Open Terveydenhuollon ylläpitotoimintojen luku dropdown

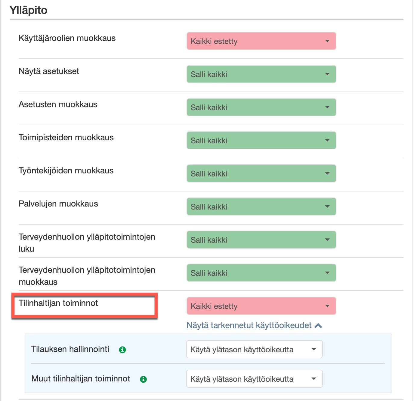pyautogui.click(x=261, y=240)
